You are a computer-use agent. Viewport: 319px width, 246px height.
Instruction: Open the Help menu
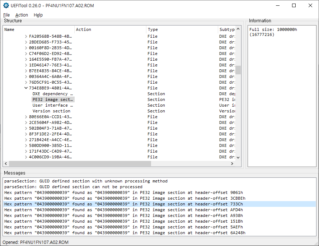pos(38,15)
